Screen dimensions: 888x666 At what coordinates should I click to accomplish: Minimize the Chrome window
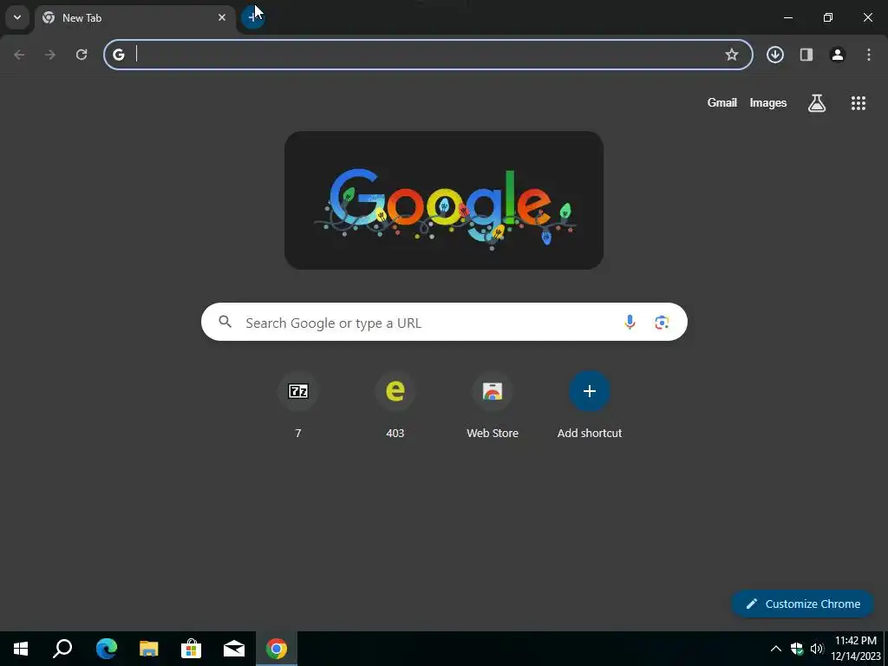787,17
